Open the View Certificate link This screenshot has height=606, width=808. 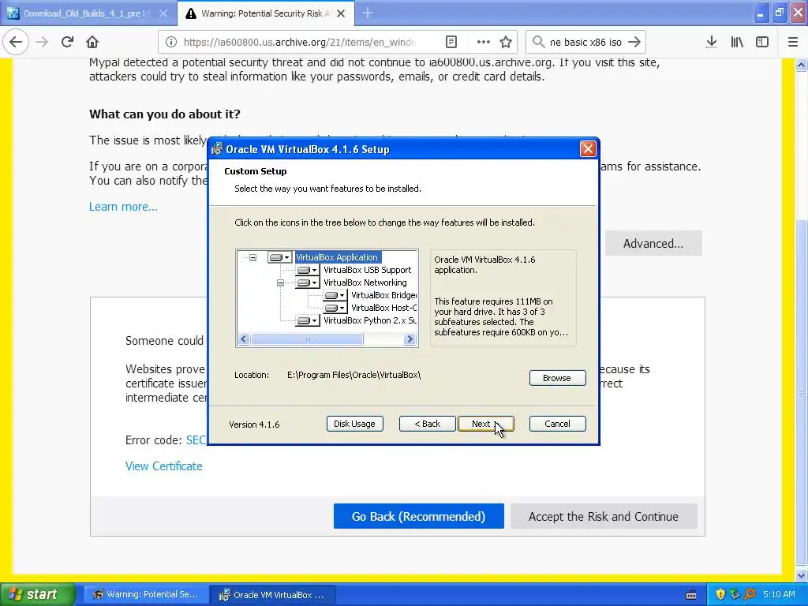pos(164,466)
